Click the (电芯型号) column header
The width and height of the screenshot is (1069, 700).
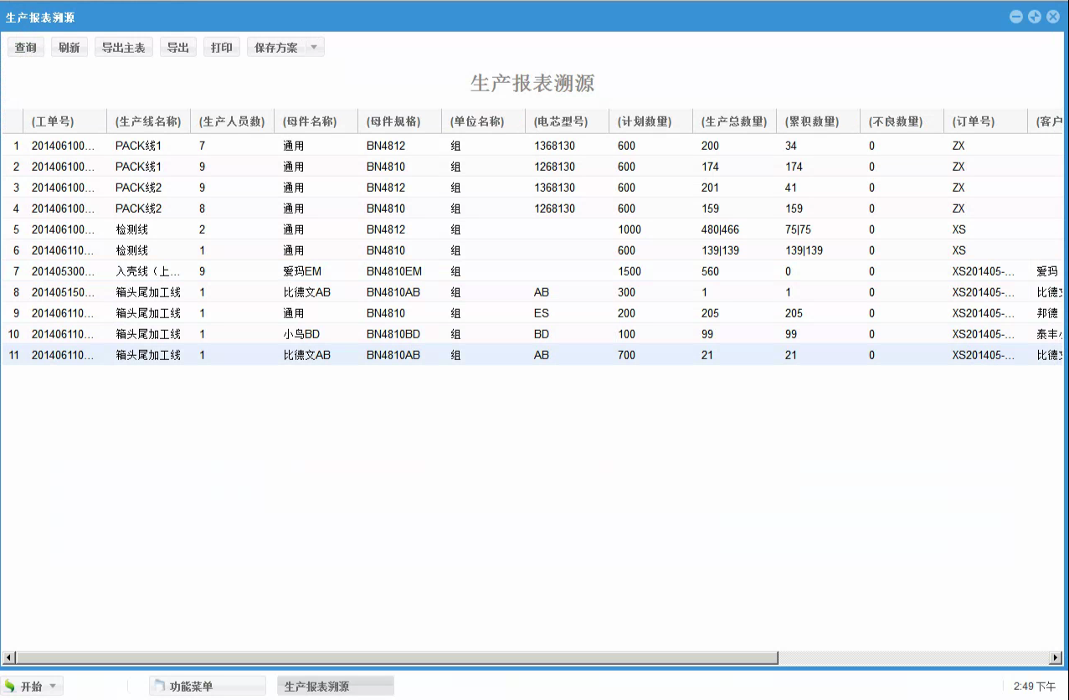coord(568,121)
